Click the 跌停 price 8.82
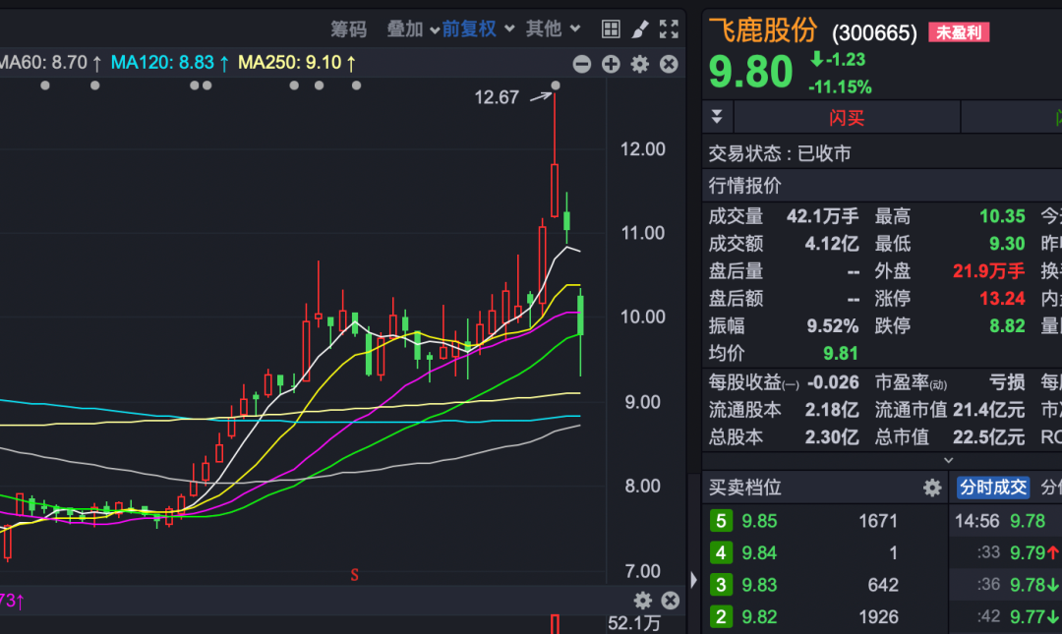1062x634 pixels. (1007, 325)
